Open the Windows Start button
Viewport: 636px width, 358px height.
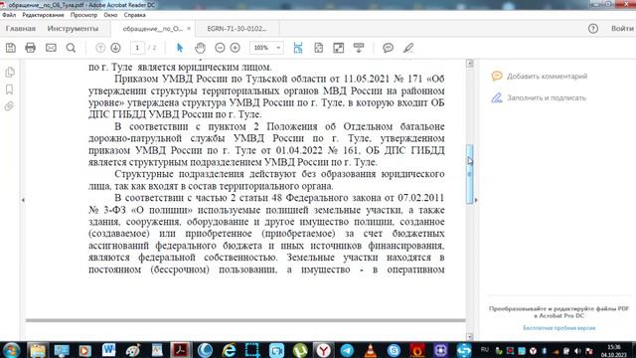pos(11,350)
